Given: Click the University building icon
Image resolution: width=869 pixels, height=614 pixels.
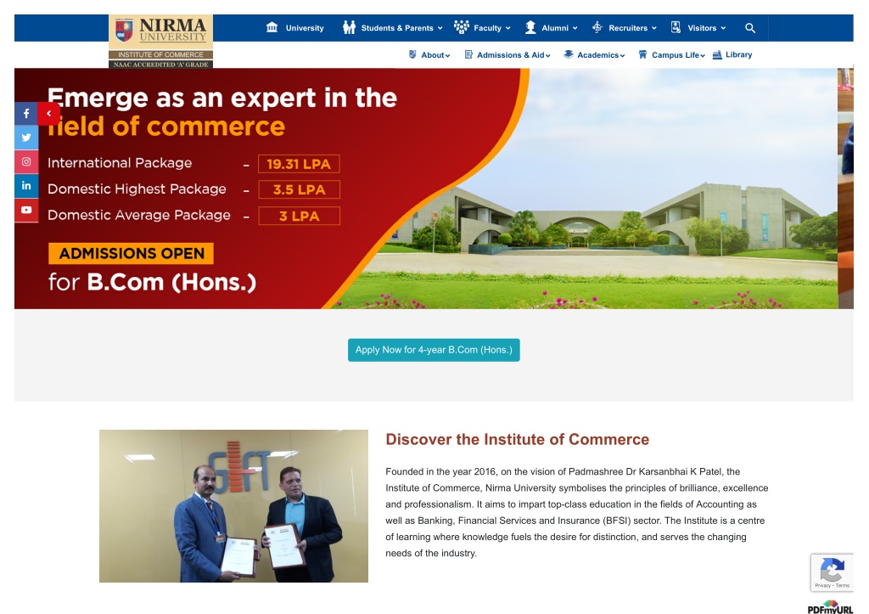Looking at the screenshot, I should click(x=272, y=27).
